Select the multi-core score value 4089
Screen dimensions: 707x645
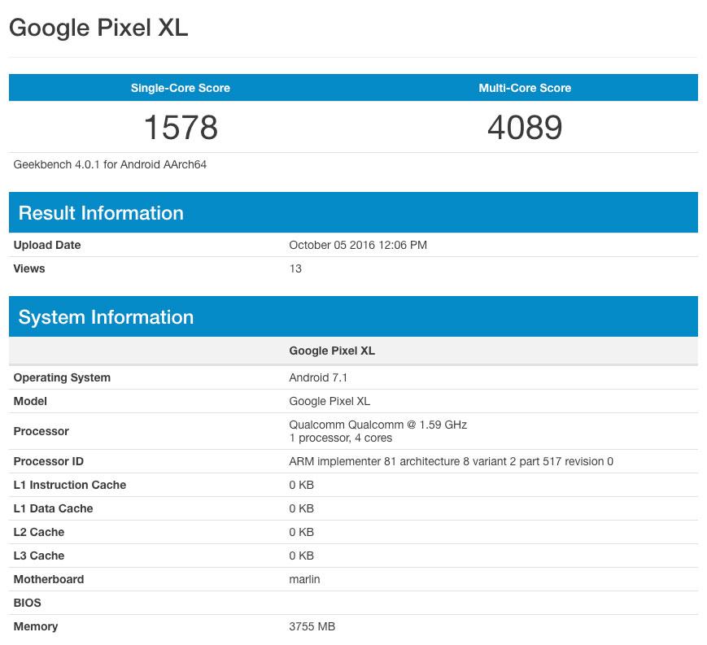[525, 127]
